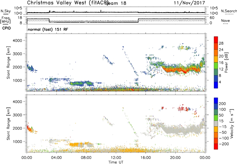Click the '28' Power scale value

(x=221, y=43)
